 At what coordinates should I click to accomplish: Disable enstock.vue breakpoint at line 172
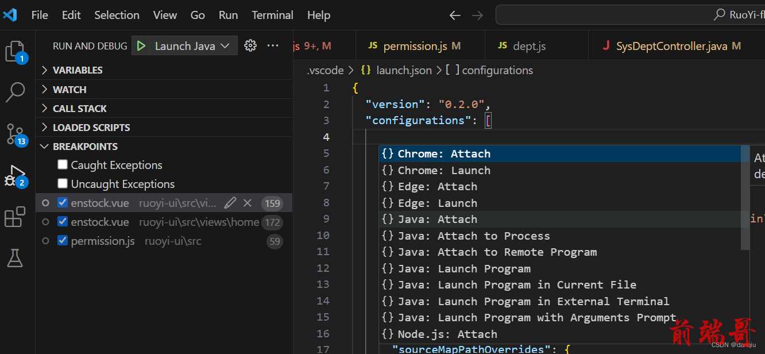click(x=63, y=222)
